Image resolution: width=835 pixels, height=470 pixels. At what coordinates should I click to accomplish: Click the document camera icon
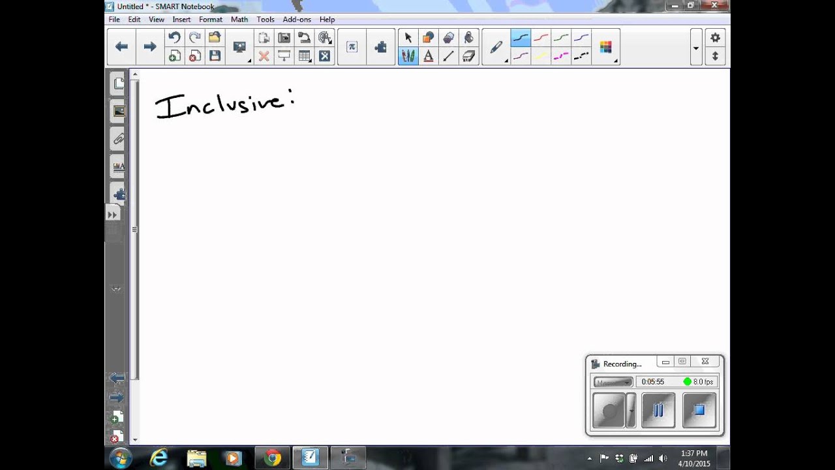[305, 38]
